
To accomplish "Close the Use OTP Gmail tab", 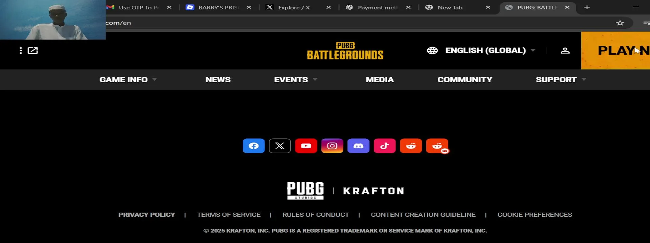I will click(x=169, y=7).
